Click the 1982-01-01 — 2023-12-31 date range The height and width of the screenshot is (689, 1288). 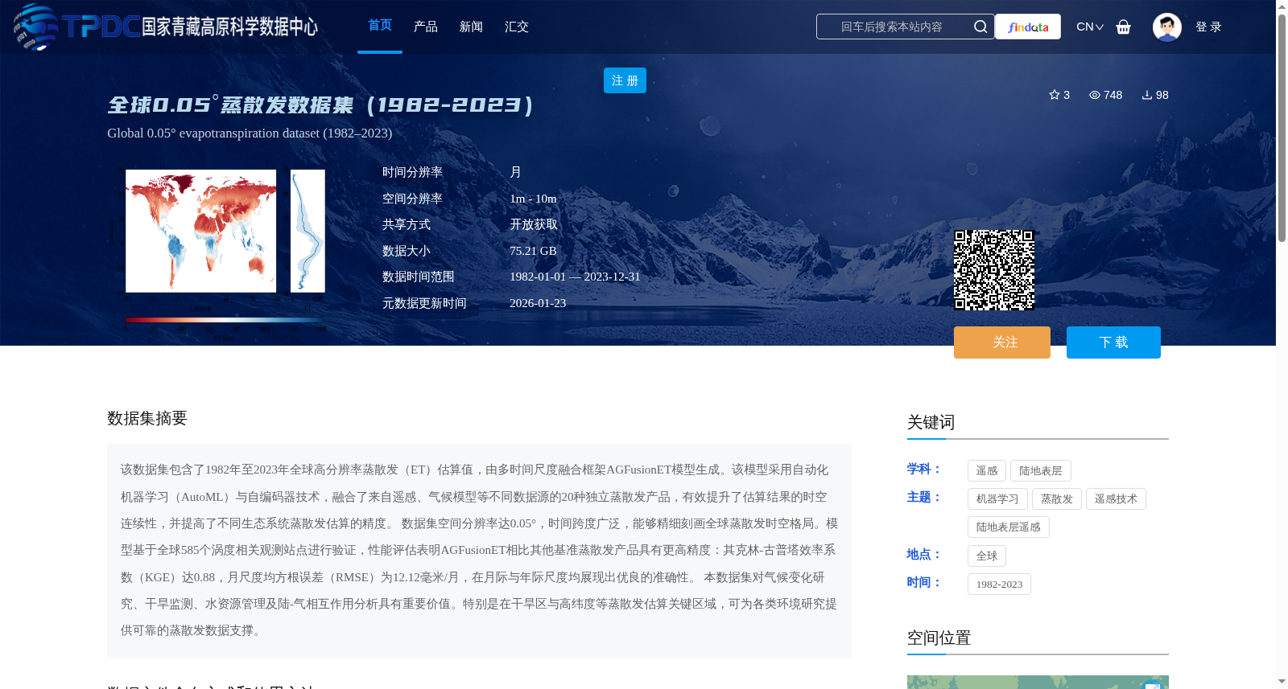575,277
